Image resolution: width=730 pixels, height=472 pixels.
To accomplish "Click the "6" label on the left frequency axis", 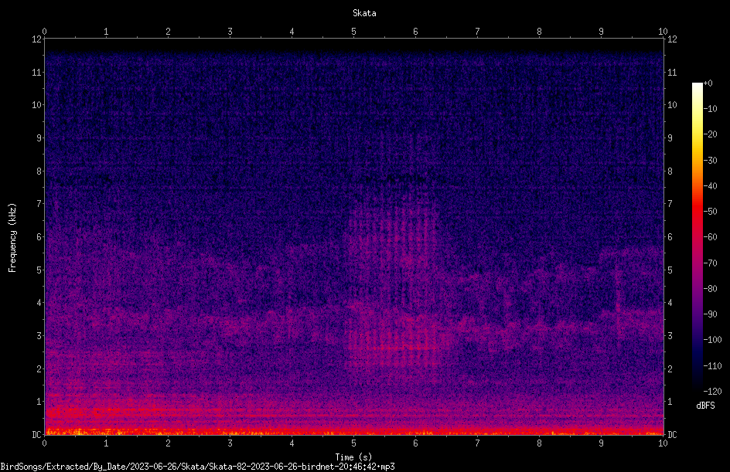I will click(x=39, y=237).
